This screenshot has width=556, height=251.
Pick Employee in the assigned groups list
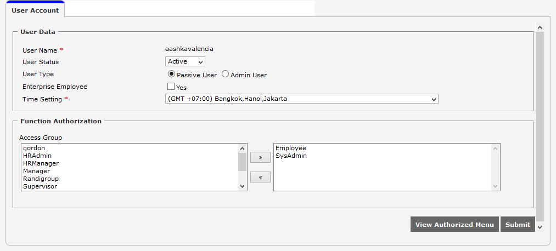pyautogui.click(x=291, y=148)
